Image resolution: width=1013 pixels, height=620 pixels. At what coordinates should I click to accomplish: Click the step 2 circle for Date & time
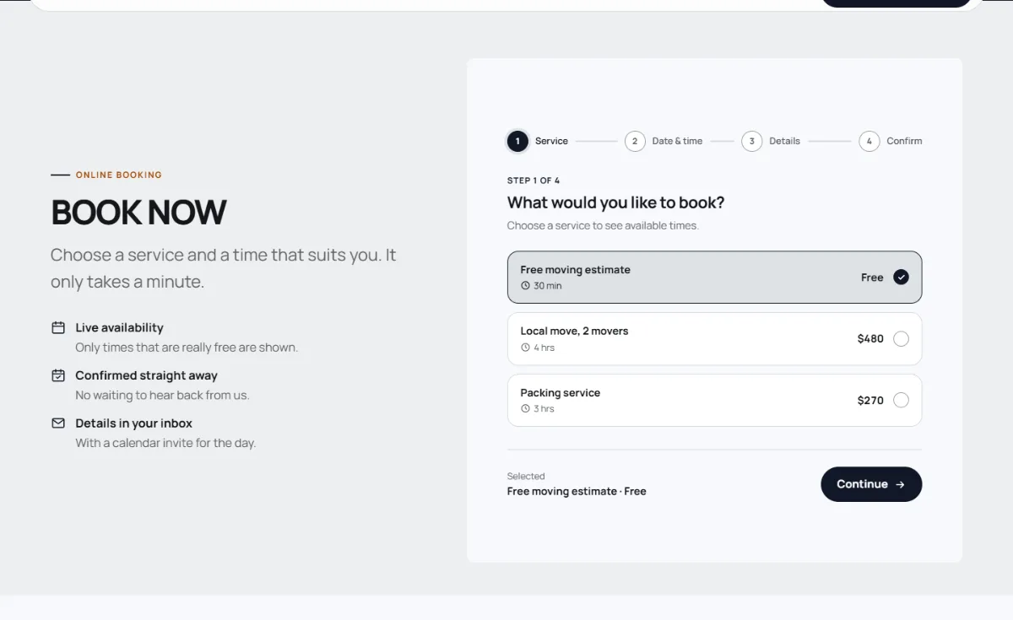tap(635, 141)
